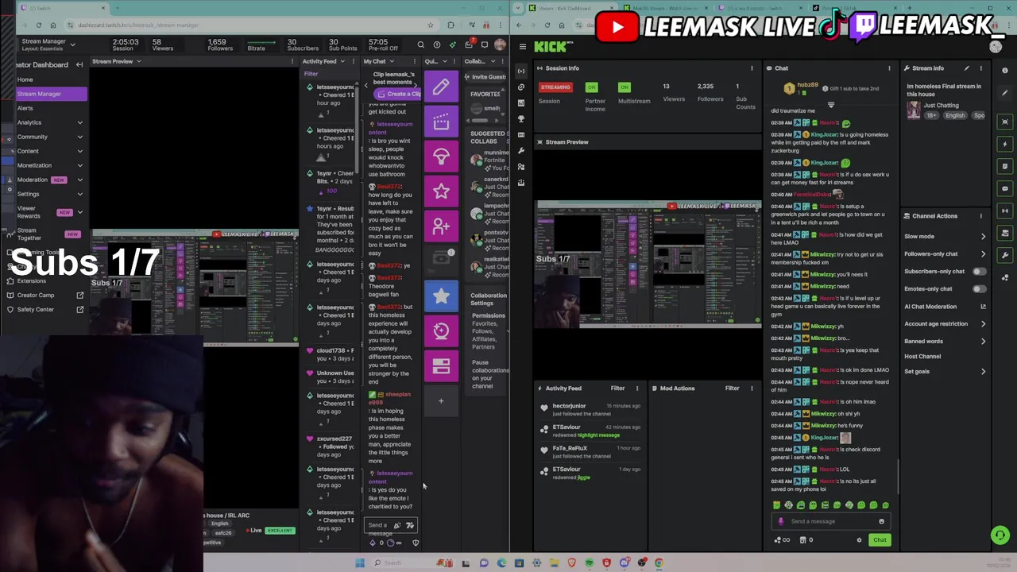Add a new quick action with plus tile
Image resolution: width=1017 pixels, height=572 pixels.
[441, 401]
